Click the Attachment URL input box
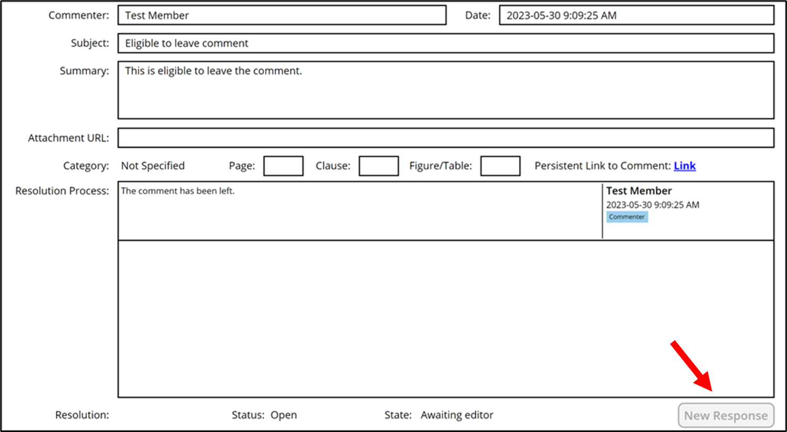 [445, 138]
